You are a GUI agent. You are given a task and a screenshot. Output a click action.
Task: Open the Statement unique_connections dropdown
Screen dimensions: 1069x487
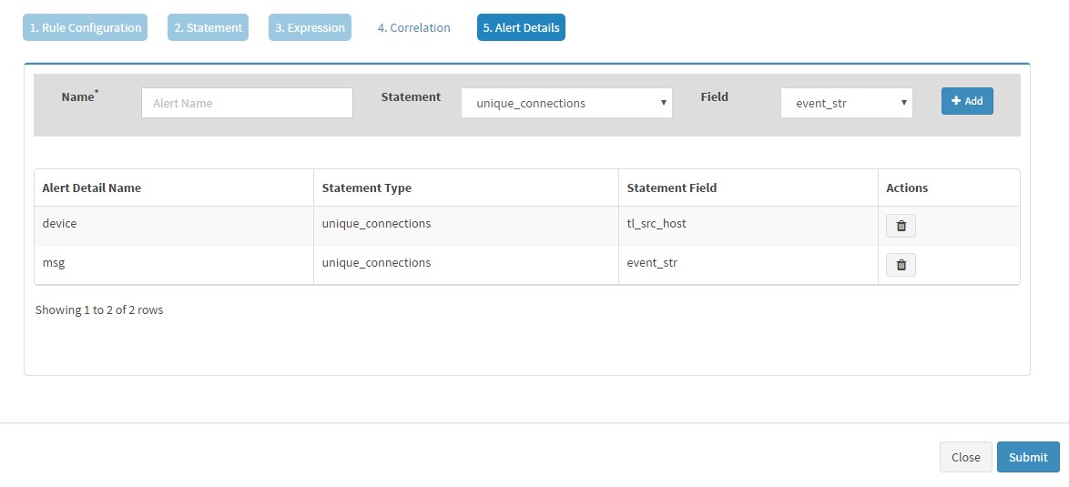[x=566, y=103]
